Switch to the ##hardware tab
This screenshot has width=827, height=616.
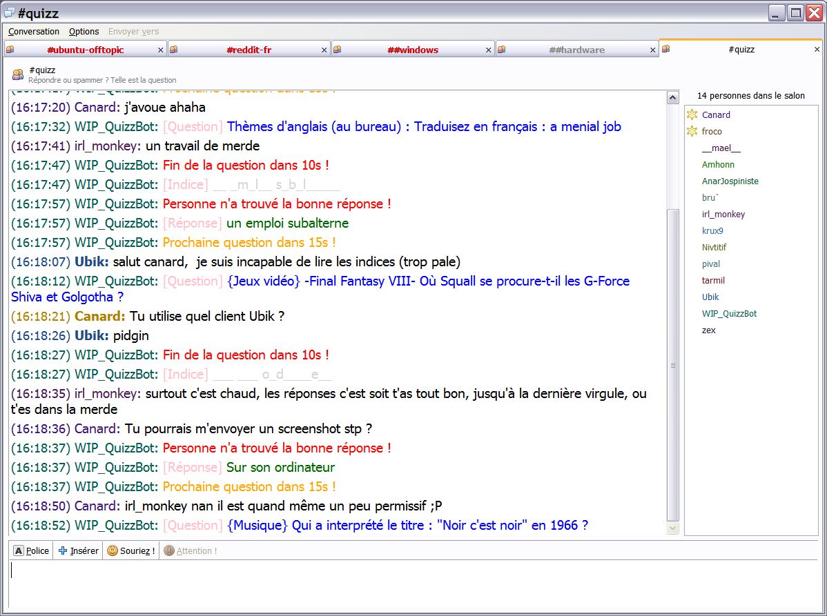(577, 50)
